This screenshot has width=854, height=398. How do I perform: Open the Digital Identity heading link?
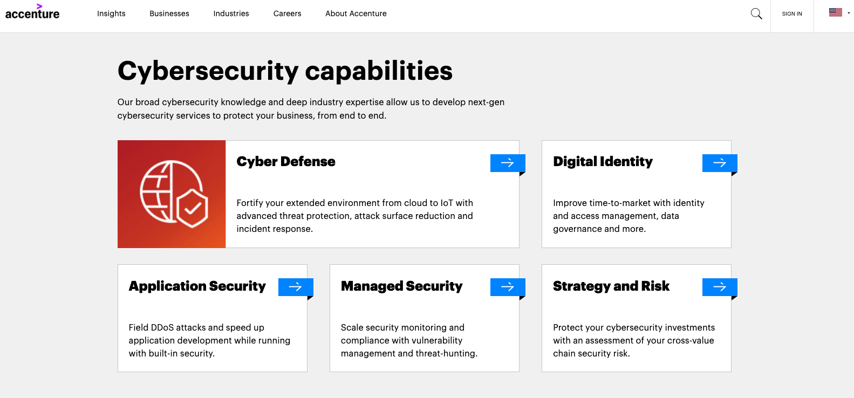coord(603,162)
